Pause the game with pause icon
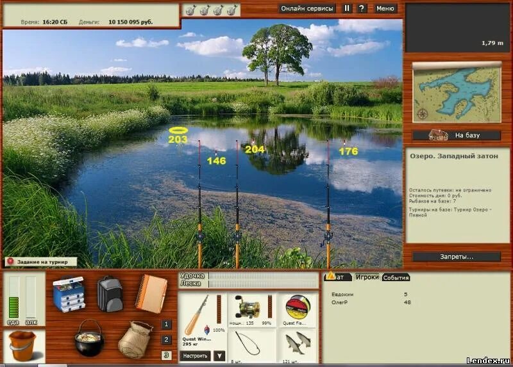Viewport: 513px width, 367px height. coord(347,8)
